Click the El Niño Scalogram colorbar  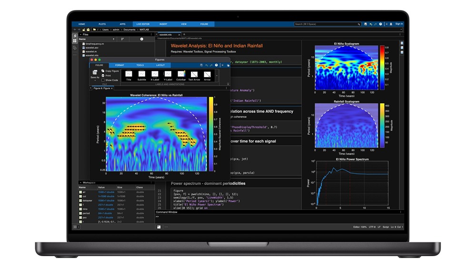coord(382,68)
